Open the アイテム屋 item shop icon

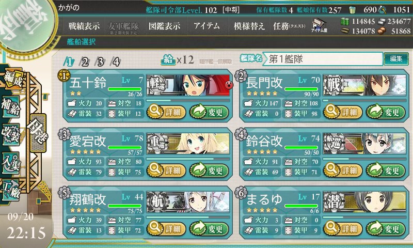319,25
